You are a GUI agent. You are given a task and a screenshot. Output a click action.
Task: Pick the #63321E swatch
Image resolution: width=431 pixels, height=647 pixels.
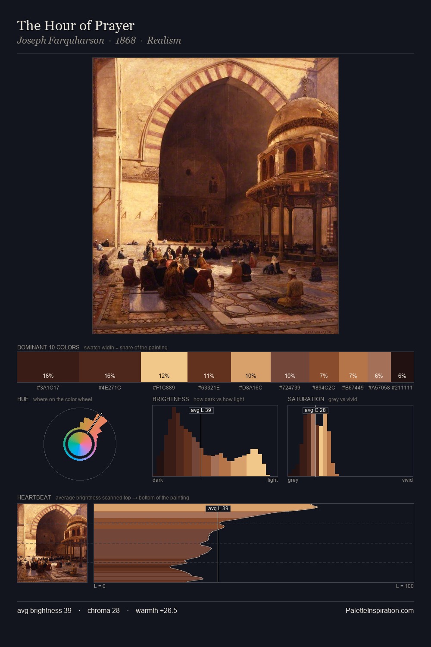point(209,367)
